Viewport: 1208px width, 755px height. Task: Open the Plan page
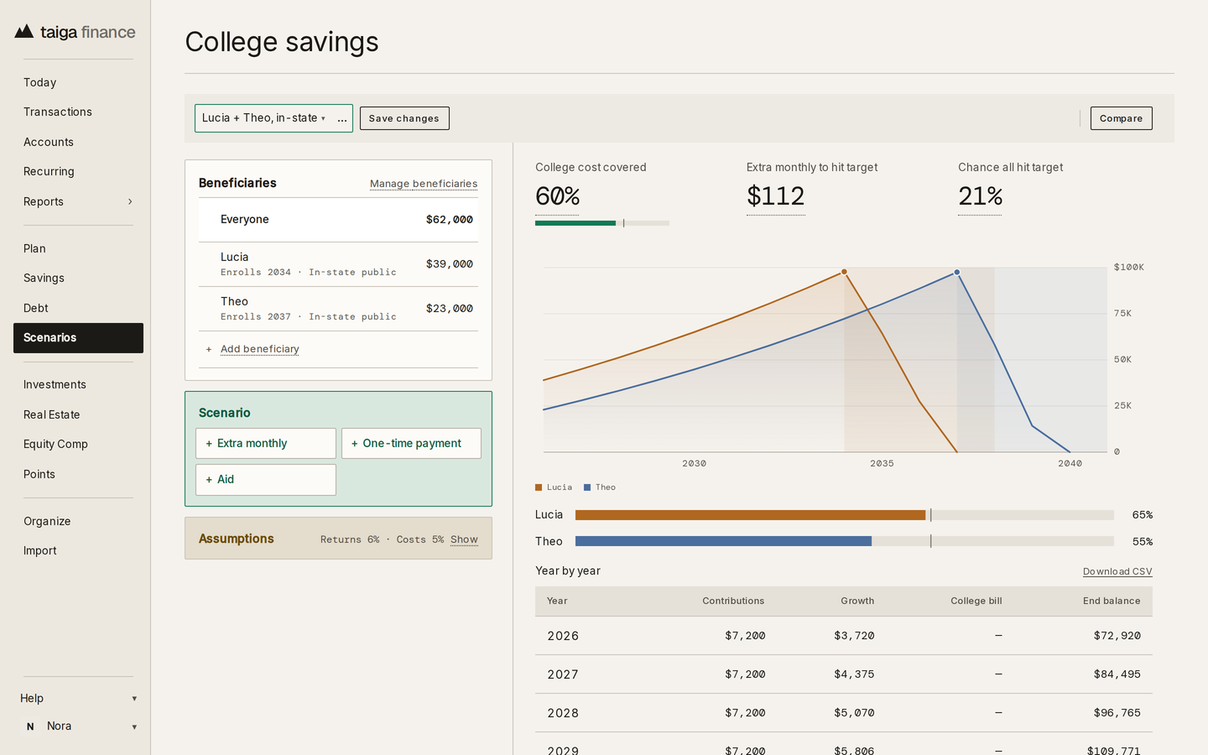point(78,248)
